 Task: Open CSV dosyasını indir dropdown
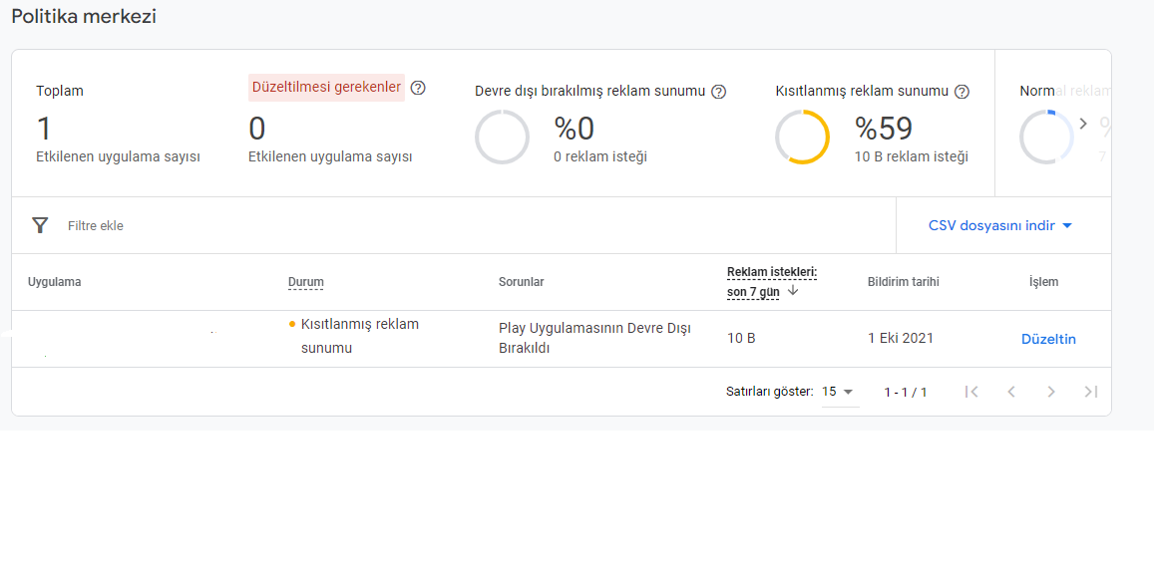click(x=1001, y=226)
